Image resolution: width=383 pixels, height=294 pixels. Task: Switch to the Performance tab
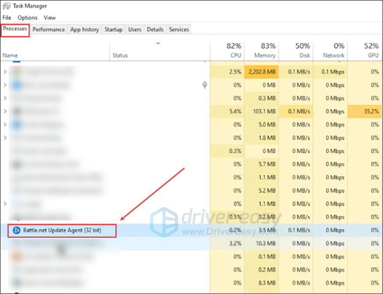[48, 29]
